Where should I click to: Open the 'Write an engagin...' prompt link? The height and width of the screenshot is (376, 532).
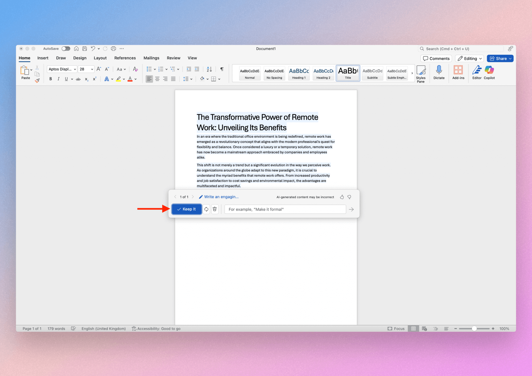point(221,197)
